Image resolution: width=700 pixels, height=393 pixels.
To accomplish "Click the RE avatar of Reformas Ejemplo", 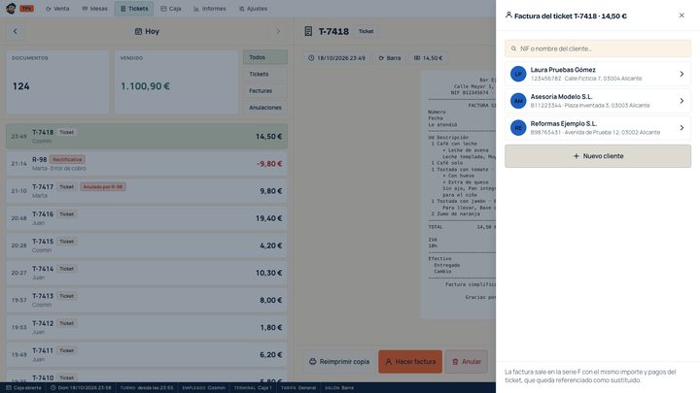I will click(518, 128).
